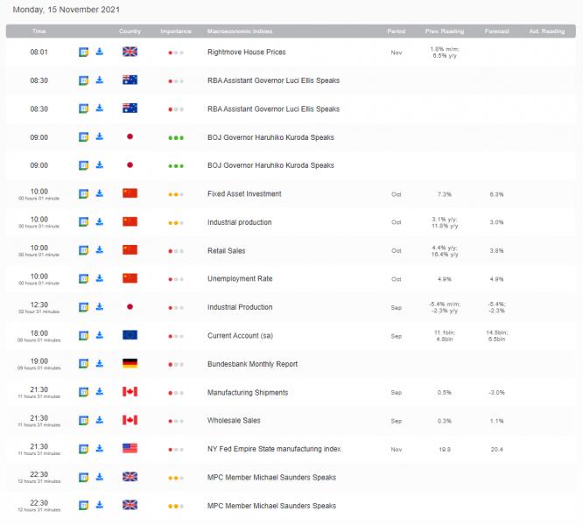The width and height of the screenshot is (583, 525).
Task: Click download icon in Retail Sales row
Action: pos(100,250)
